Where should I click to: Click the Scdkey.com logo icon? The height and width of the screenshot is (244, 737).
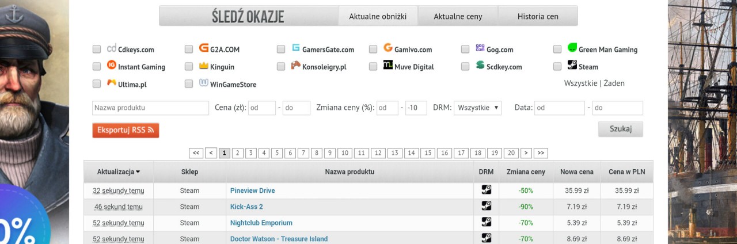tap(480, 65)
